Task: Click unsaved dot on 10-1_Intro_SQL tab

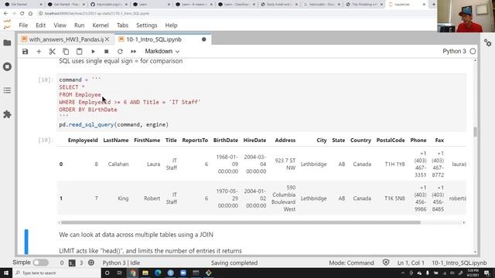Action: pos(204,39)
